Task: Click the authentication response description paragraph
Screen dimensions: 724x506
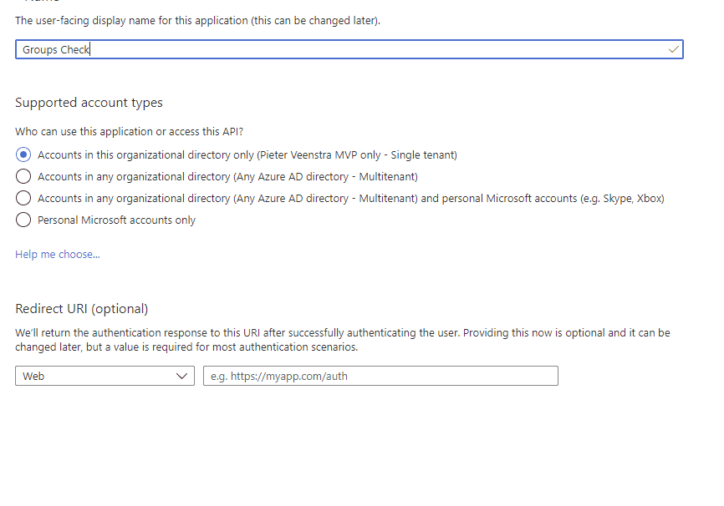Action: pos(343,340)
